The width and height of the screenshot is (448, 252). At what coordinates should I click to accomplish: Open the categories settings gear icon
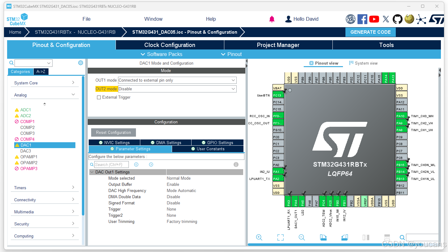tap(81, 63)
